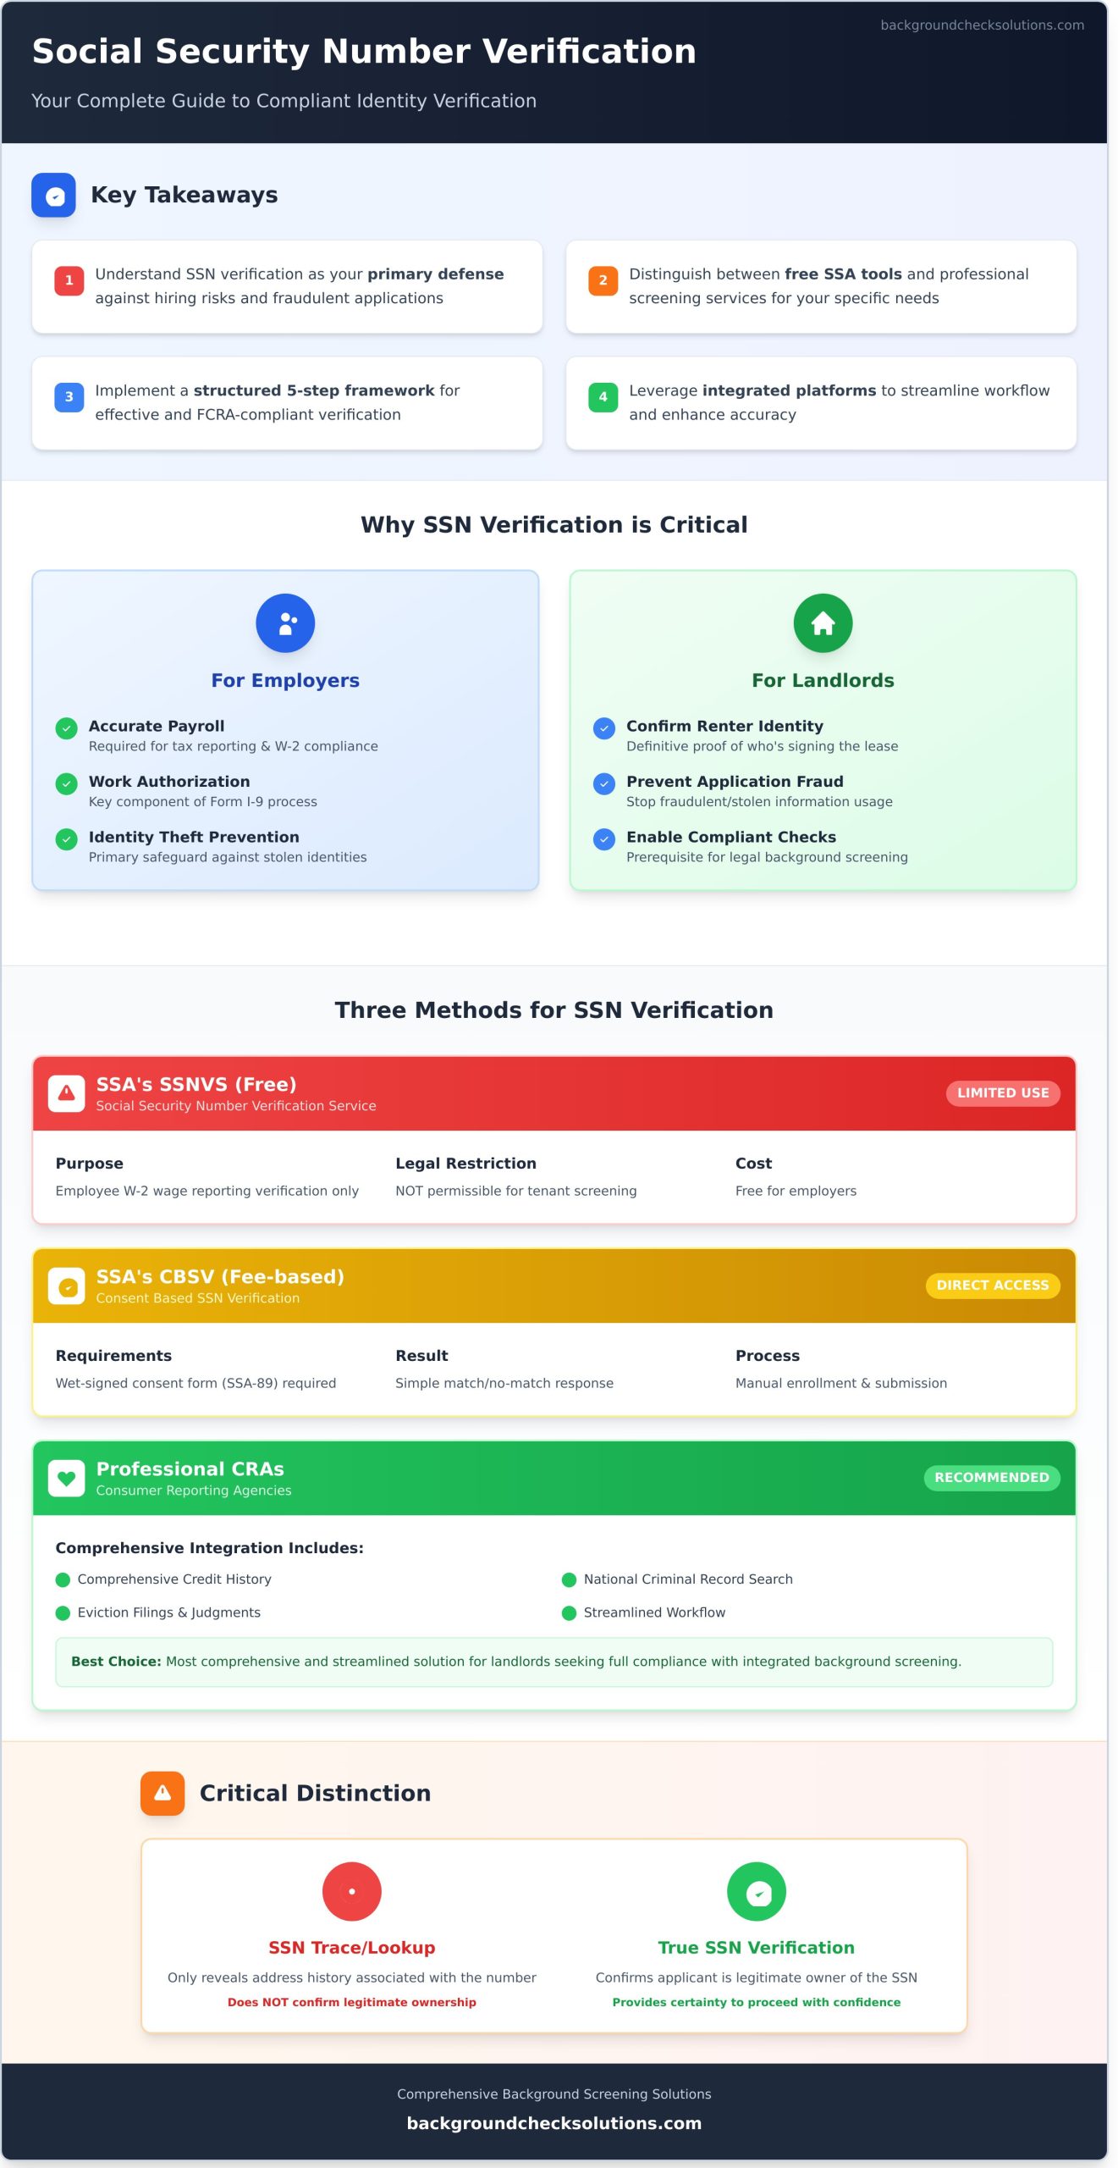1118x2168 pixels.
Task: Click 'Social Security Number Verification Service' subtitle
Action: coord(236,1106)
